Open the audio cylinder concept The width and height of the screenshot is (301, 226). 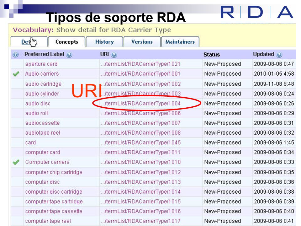tap(42, 94)
